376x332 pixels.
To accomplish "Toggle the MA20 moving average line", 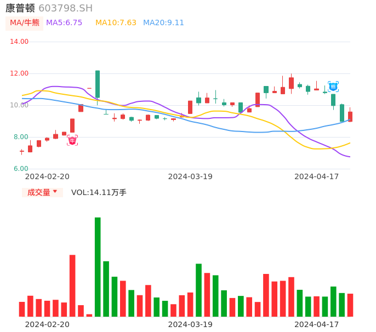I will [x=163, y=22].
